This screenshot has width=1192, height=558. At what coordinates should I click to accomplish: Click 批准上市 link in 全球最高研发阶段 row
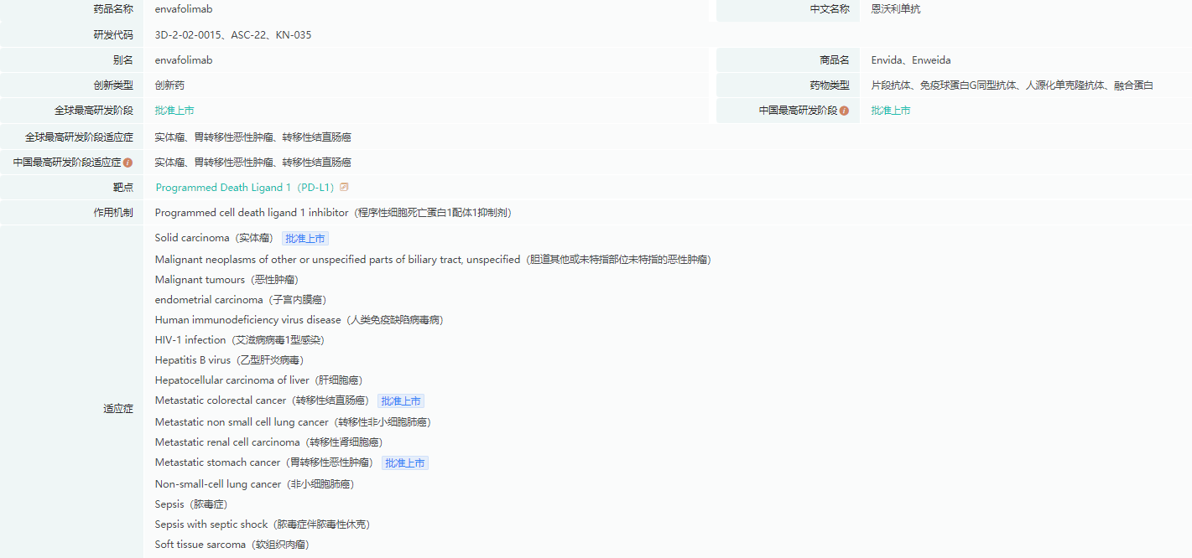tap(174, 111)
